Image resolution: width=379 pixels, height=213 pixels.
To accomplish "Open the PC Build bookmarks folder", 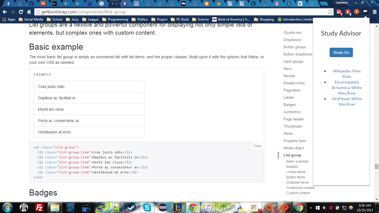I will [180, 19].
